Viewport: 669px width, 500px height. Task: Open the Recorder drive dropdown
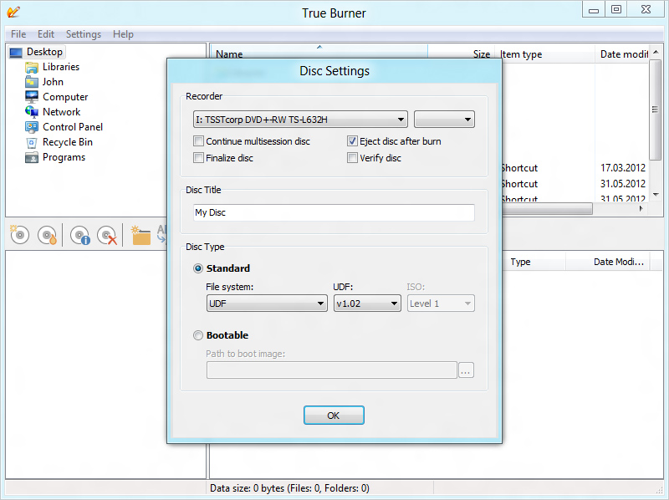tap(300, 120)
